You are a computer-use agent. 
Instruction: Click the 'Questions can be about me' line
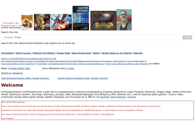click(x=72, y=110)
